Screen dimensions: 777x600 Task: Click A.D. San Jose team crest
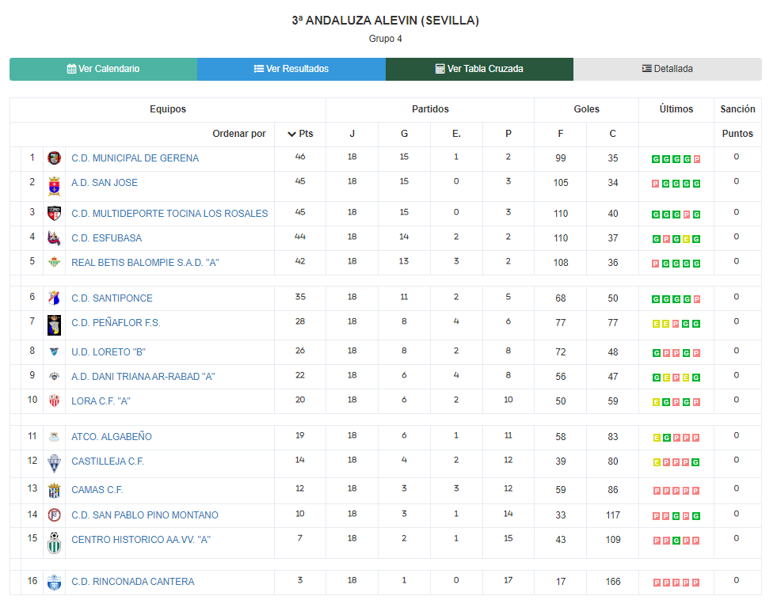(54, 186)
